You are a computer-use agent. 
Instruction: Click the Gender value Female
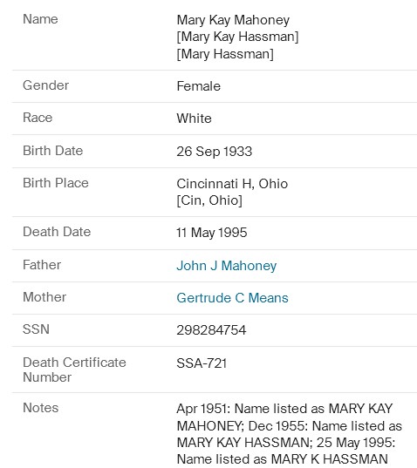click(x=199, y=86)
